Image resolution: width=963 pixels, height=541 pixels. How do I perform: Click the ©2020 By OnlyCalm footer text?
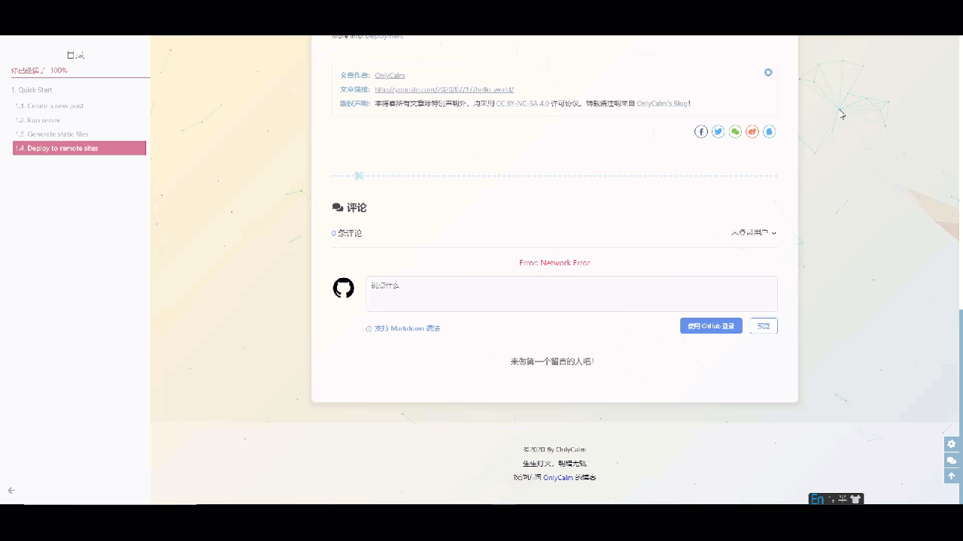point(554,450)
